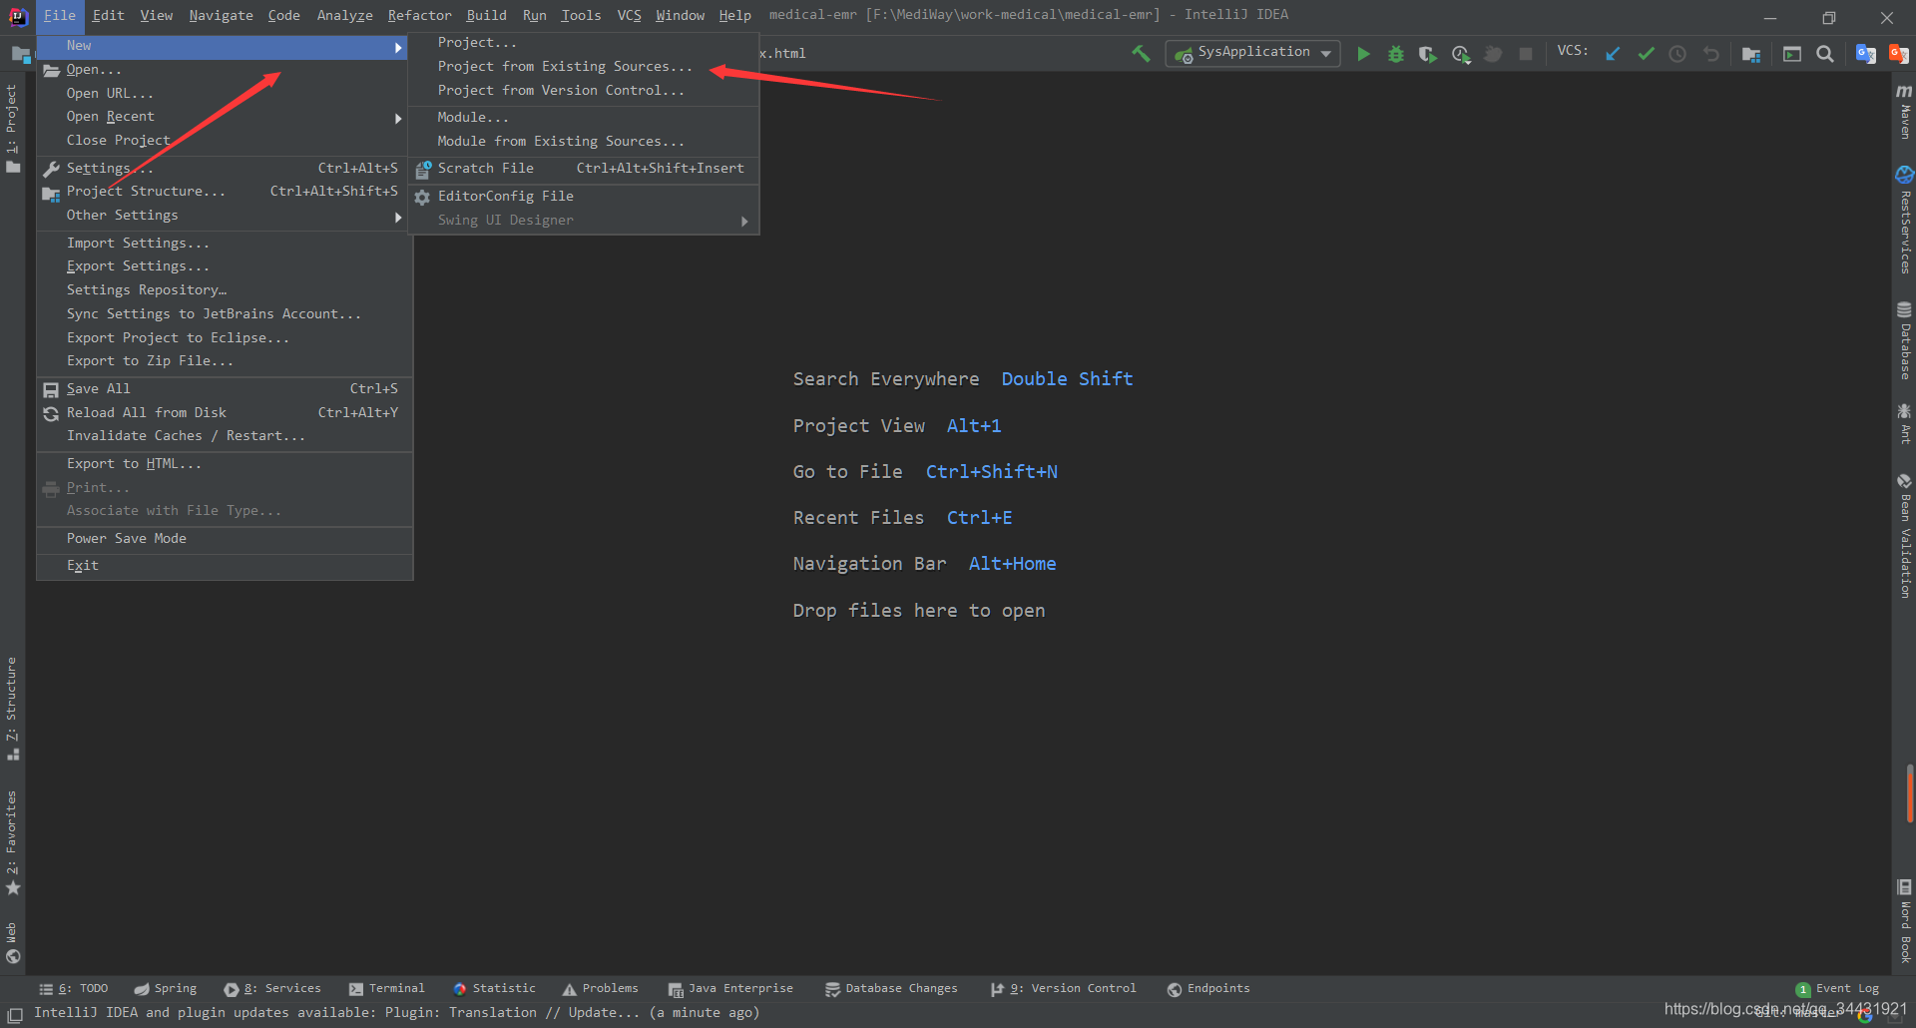The height and width of the screenshot is (1028, 1916).
Task: Click the tool windows toggle icon in status bar
Action: 15,1014
